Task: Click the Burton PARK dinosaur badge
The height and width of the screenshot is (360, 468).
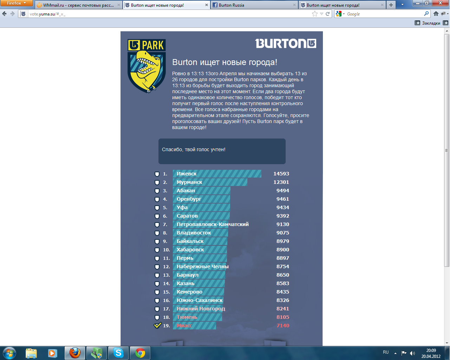Action: [x=147, y=66]
